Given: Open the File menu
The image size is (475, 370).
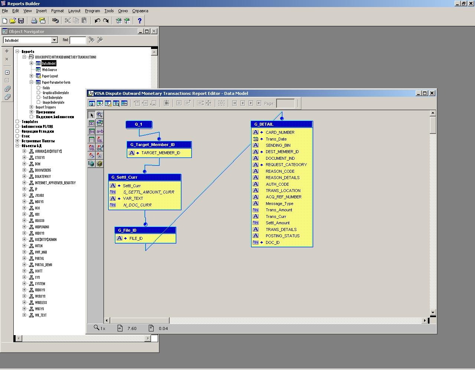Looking at the screenshot, I should tap(5, 11).
